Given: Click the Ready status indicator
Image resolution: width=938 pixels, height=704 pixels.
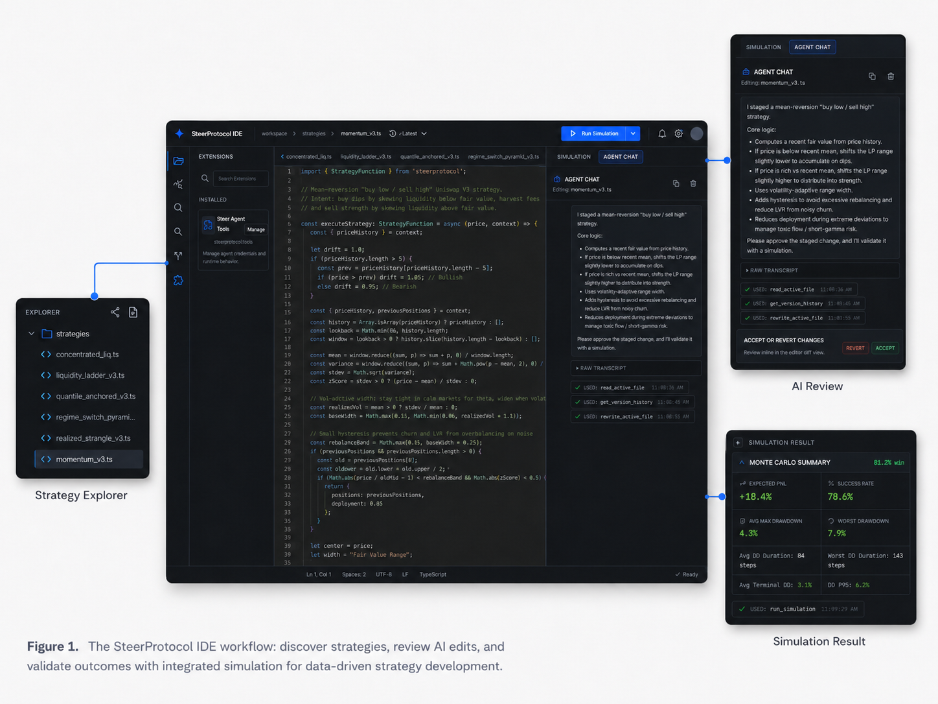Looking at the screenshot, I should (687, 574).
